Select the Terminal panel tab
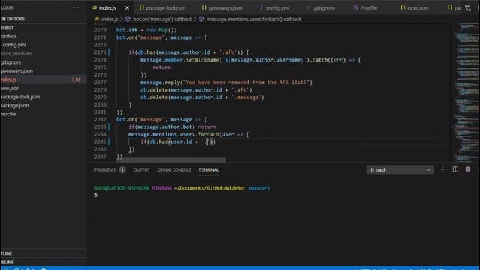 [208, 170]
